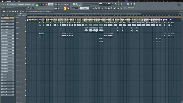Click the audio editor scissors icon

click(x=119, y=4)
